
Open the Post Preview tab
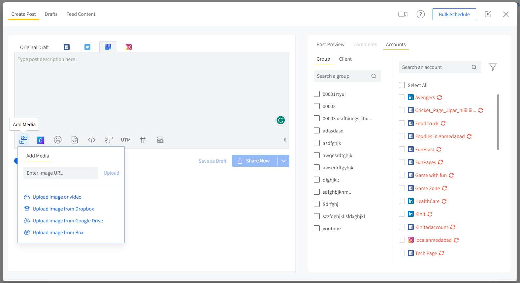[x=330, y=44]
